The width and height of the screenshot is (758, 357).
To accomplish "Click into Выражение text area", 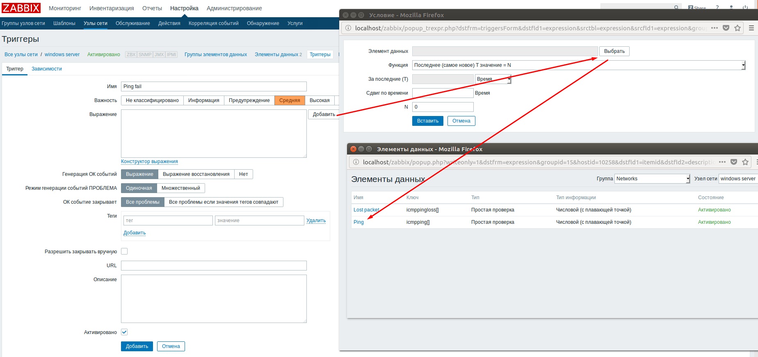I will (214, 134).
